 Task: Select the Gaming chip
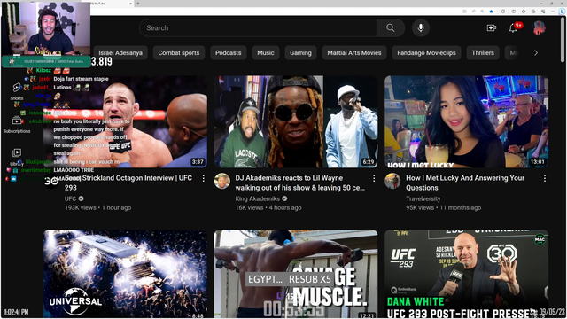[300, 53]
